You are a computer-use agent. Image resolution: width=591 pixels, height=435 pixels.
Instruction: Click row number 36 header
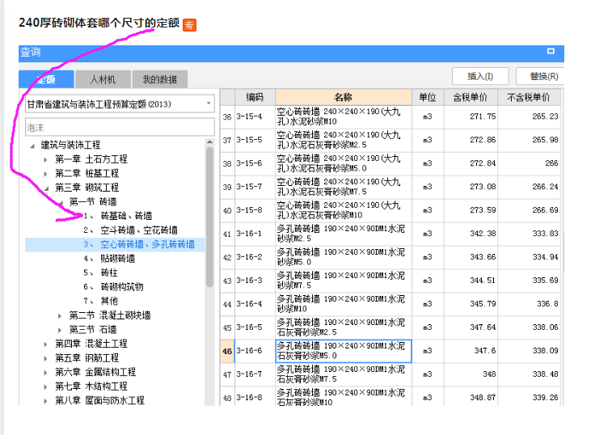[227, 117]
